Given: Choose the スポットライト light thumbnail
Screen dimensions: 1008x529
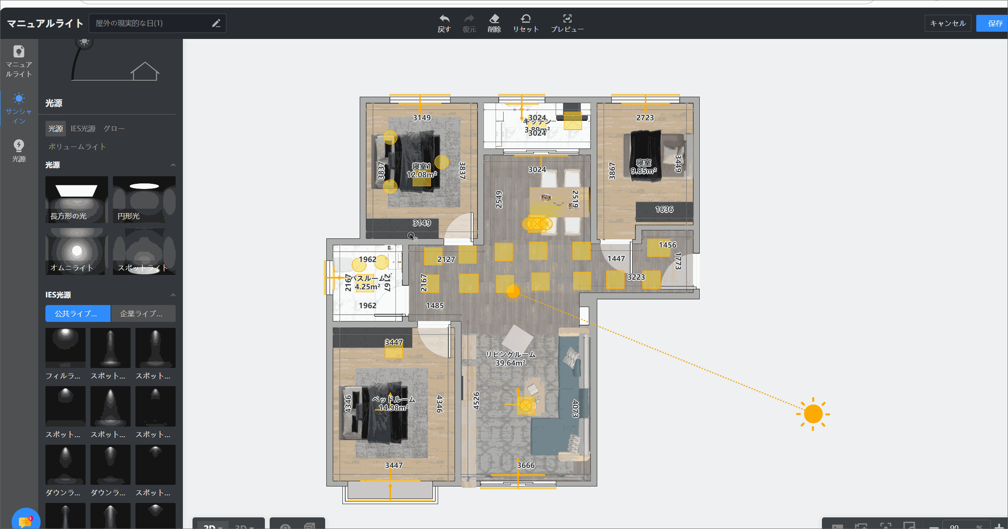Looking at the screenshot, I should click(x=144, y=251).
